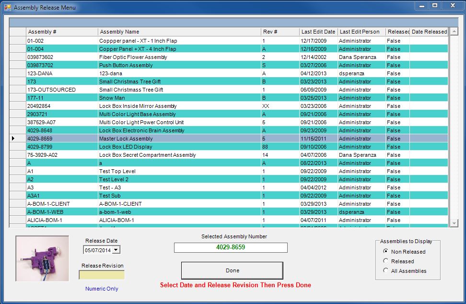Sort by Last Edit Date column header
466x304 pixels.
click(318, 32)
